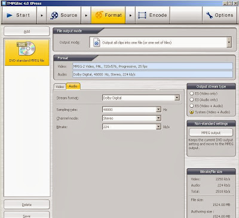Click the TMPGEnc application title bar icon
Image resolution: width=239 pixels, height=218 pixels.
click(4, 3)
